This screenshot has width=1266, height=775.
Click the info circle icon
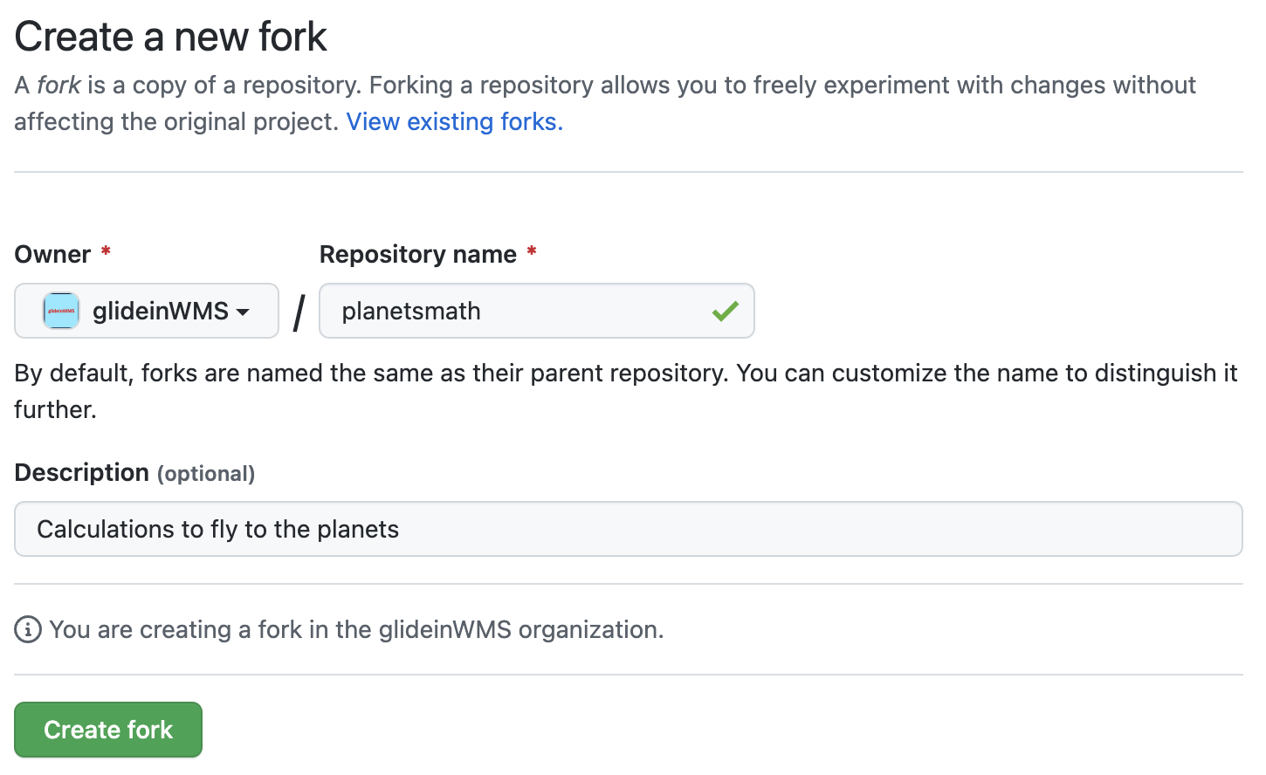click(x=28, y=629)
